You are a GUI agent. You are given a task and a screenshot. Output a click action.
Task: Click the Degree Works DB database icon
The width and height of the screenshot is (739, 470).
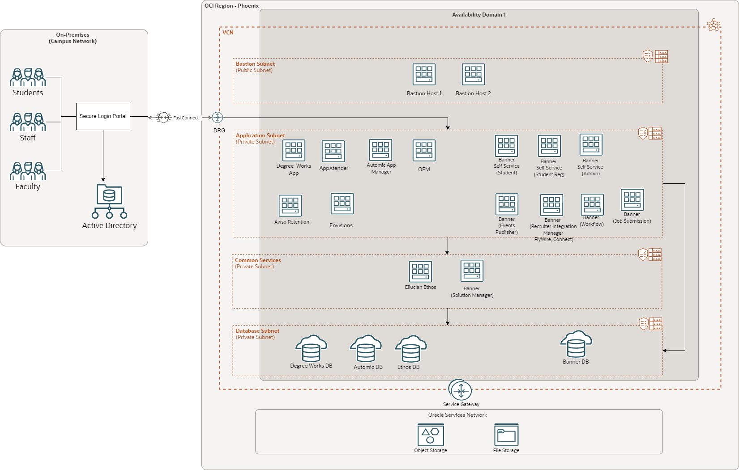pos(312,348)
